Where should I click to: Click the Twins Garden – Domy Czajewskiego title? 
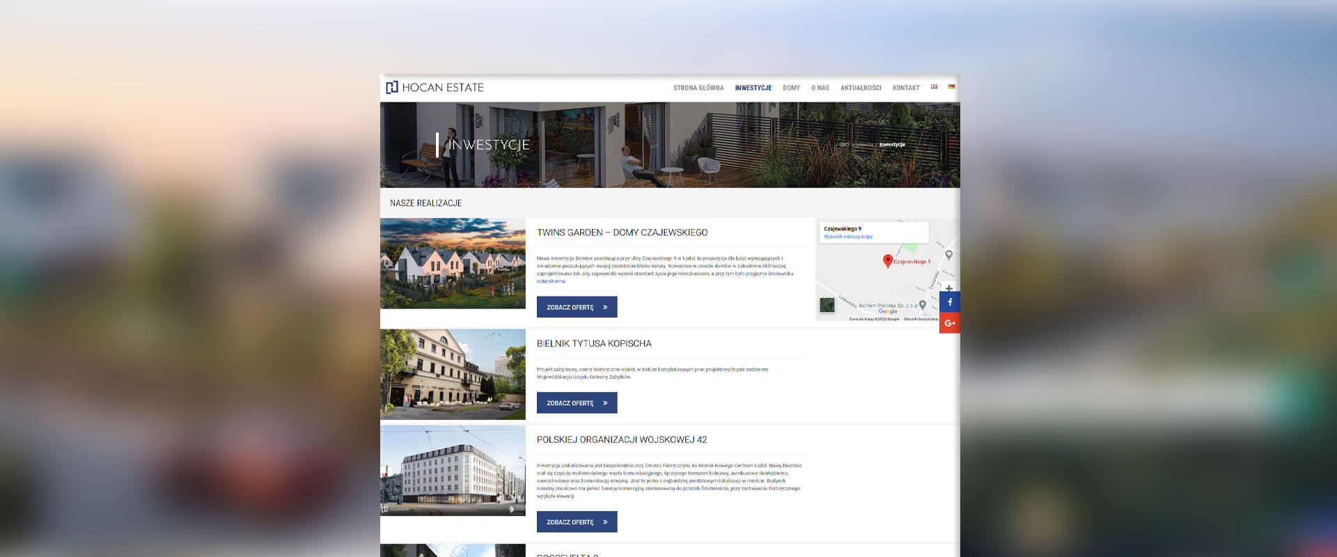[622, 233]
